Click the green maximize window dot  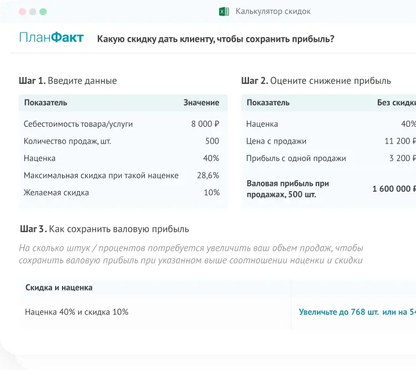click(x=43, y=12)
